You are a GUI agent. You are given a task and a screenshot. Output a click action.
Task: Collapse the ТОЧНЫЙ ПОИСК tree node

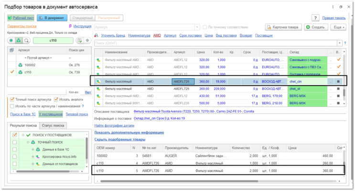point(28,142)
